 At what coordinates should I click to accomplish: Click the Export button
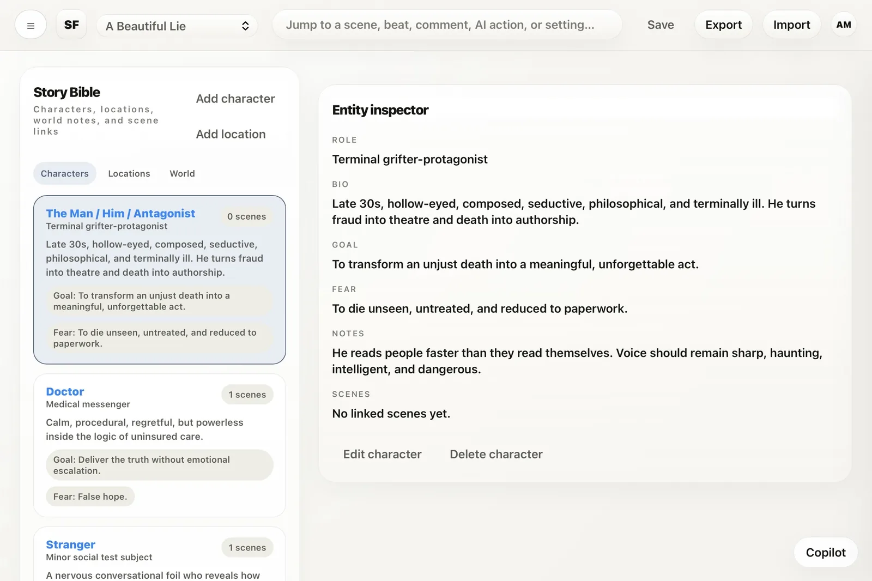723,25
